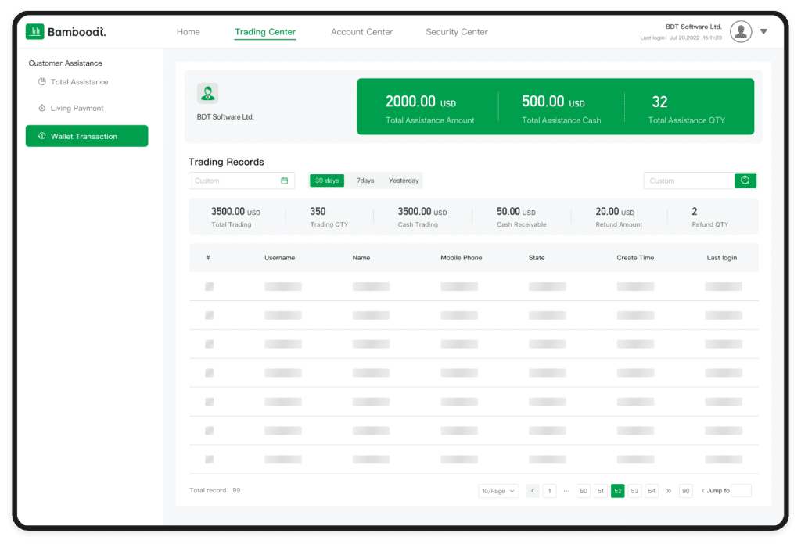Image resolution: width=801 pixels, height=544 pixels.
Task: Open the calendar icon in date field
Action: click(x=285, y=181)
